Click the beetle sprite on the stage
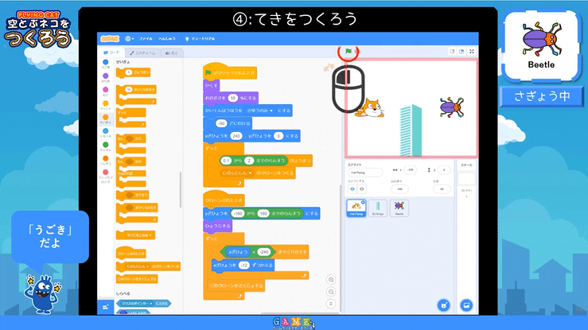588x330 pixels. tap(452, 107)
